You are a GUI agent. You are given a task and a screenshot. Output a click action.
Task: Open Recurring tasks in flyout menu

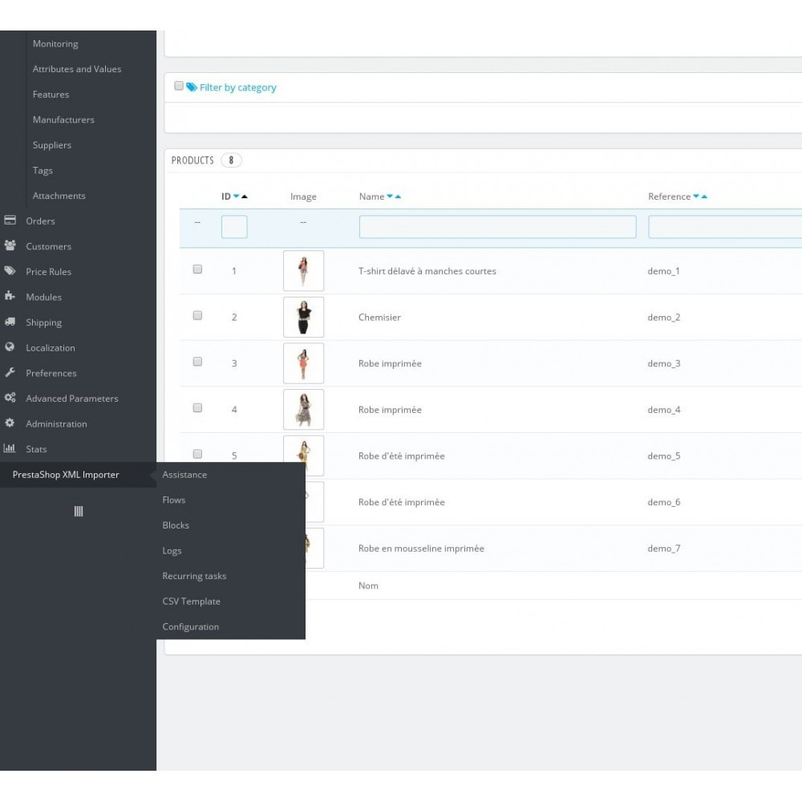194,576
